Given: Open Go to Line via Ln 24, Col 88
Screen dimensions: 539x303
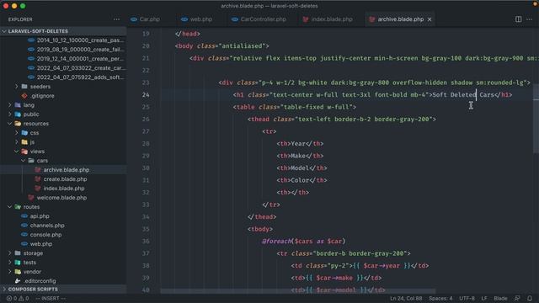Looking at the screenshot, I should (406, 299).
